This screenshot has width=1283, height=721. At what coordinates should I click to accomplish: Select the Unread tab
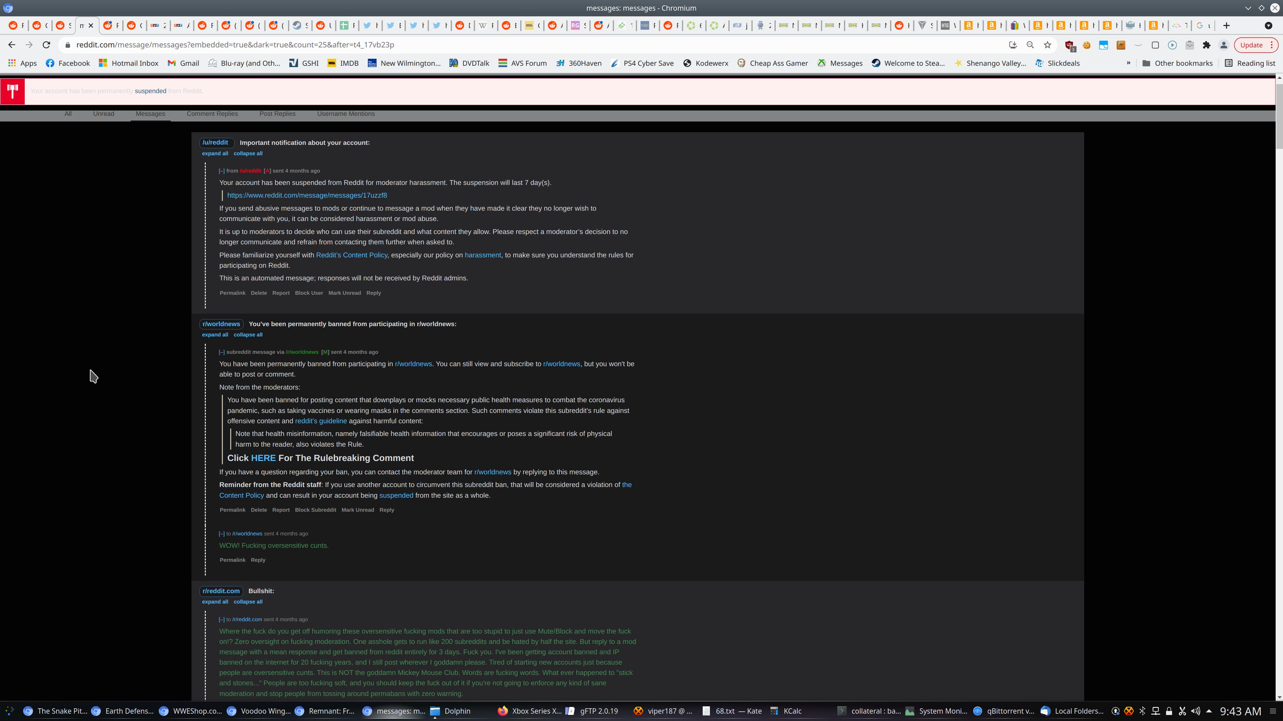coord(104,114)
